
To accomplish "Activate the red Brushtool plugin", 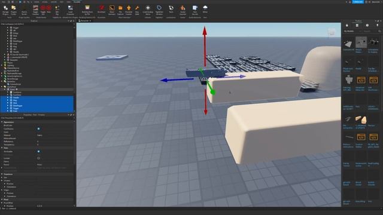I will click(x=101, y=10).
